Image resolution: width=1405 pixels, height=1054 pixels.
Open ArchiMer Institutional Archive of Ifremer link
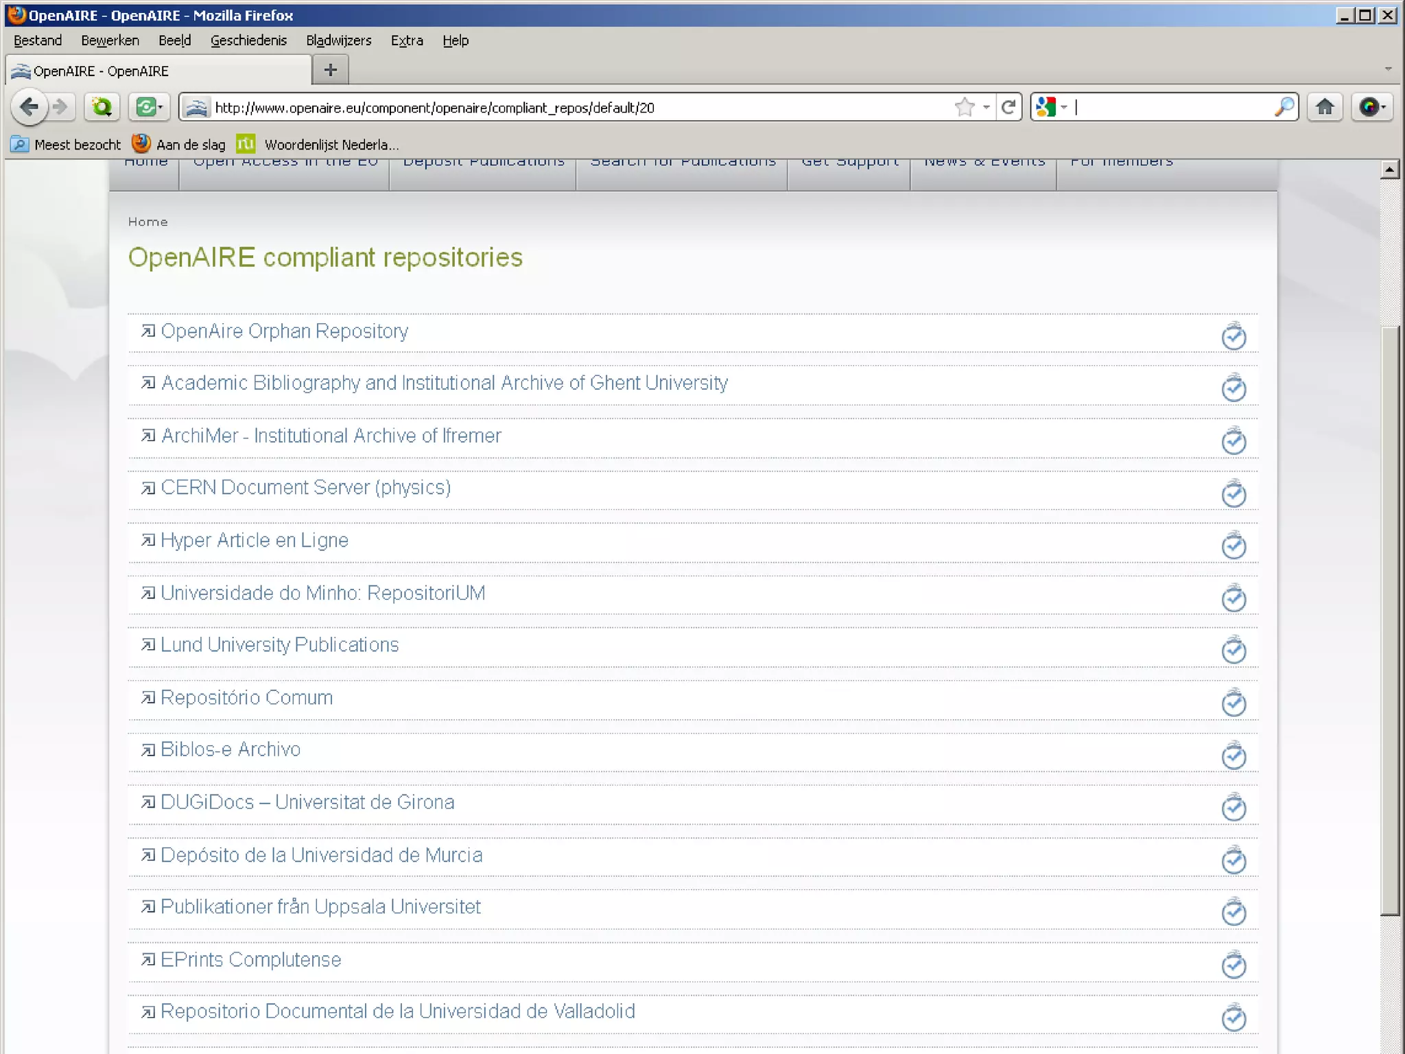pos(331,436)
